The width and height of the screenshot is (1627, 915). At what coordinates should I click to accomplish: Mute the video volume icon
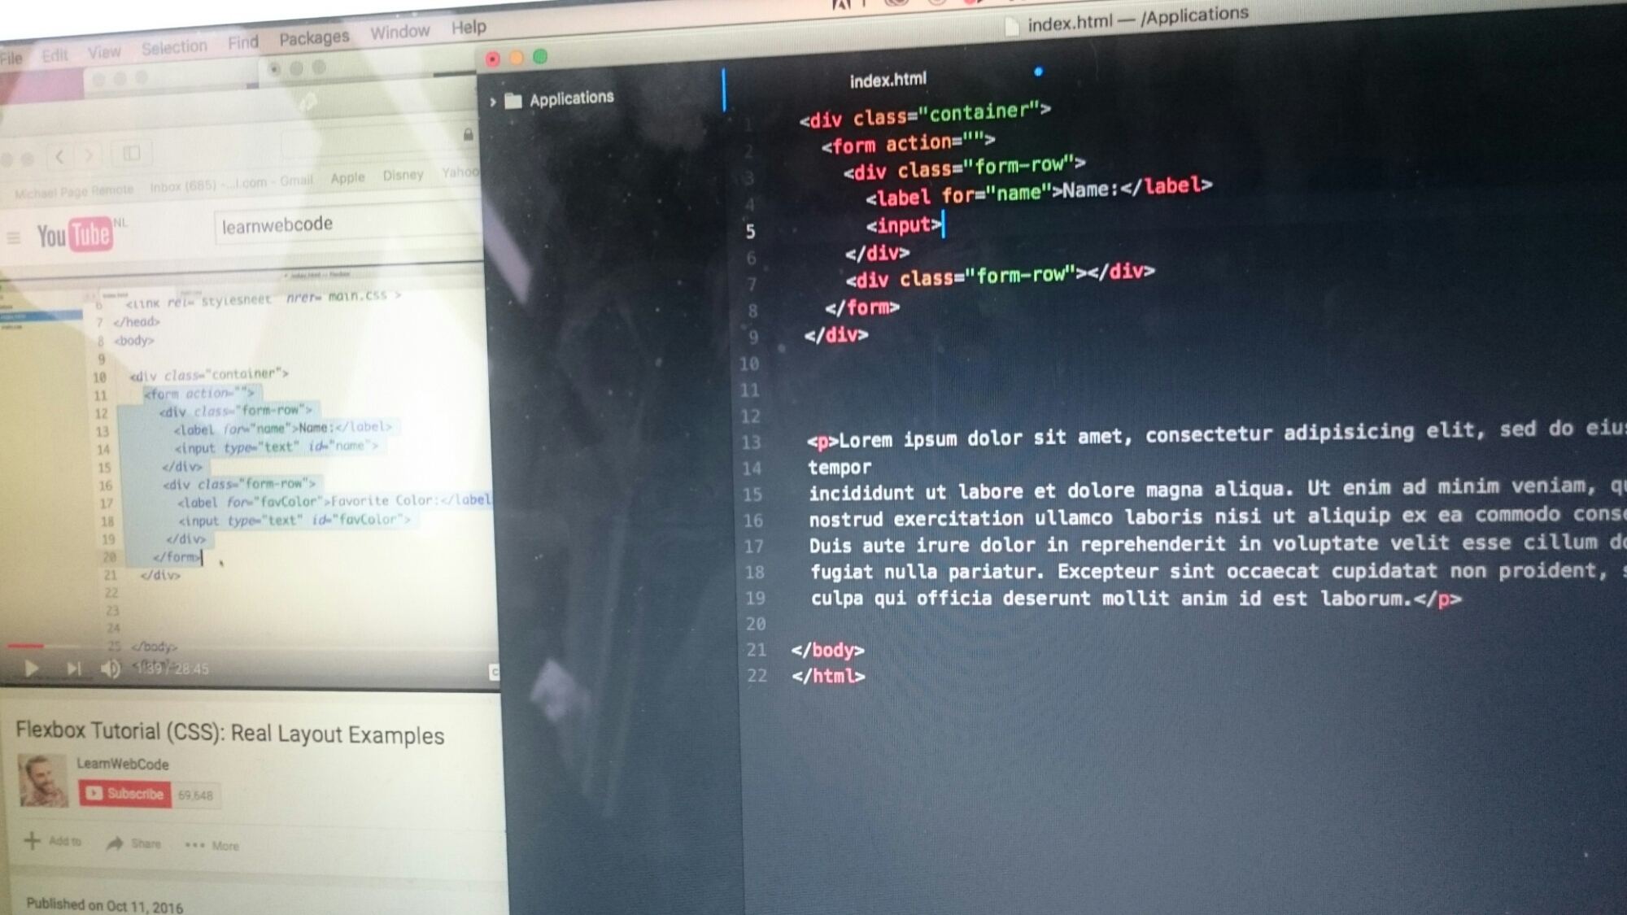click(x=110, y=669)
